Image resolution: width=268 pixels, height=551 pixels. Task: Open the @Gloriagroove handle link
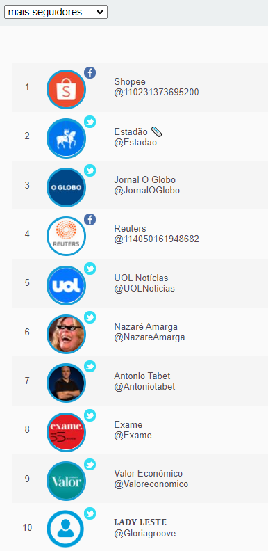point(145,534)
